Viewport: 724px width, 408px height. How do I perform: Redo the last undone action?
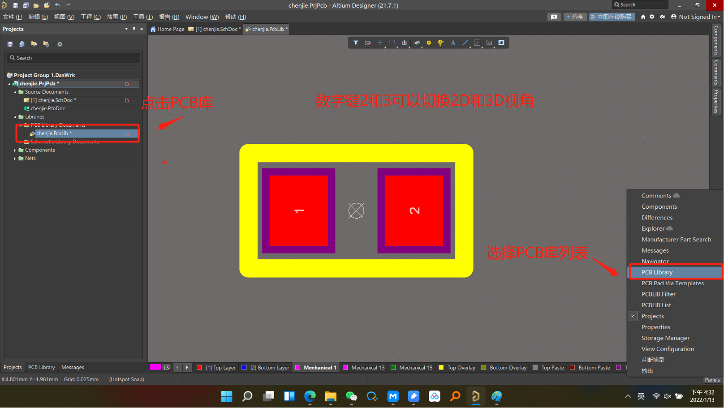(x=68, y=5)
